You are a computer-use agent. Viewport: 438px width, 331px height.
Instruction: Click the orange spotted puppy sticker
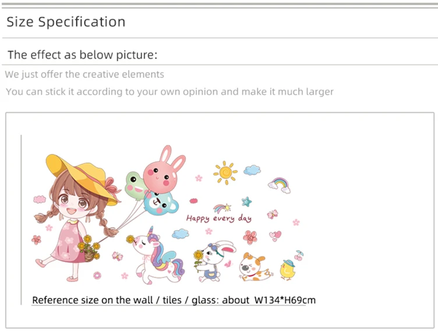coord(255,268)
